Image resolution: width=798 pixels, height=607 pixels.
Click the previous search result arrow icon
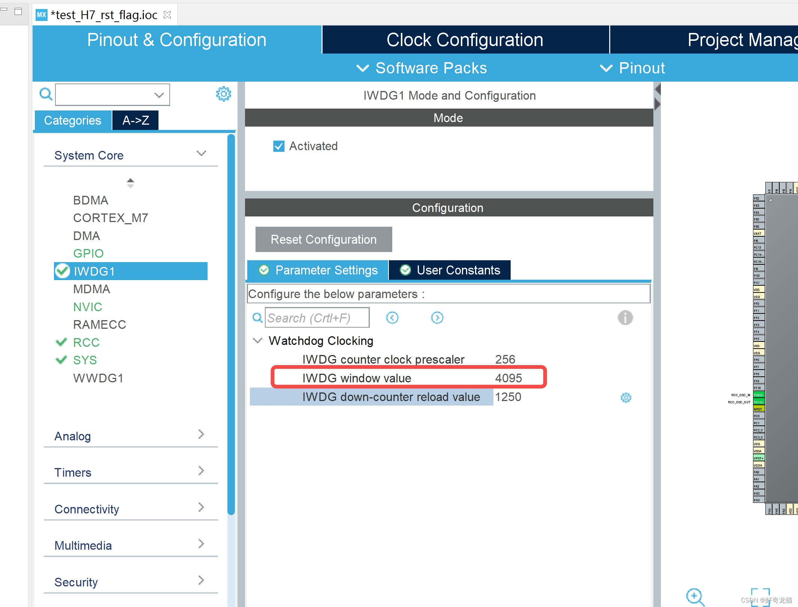[392, 318]
